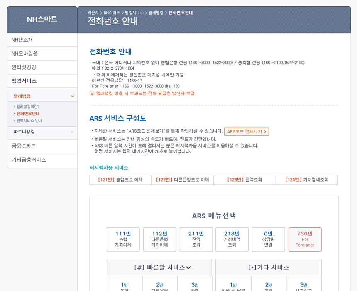Screen dimensions: 357x291
Task: Click the 0번 상담원 연결 box
Action: click(x=269, y=240)
